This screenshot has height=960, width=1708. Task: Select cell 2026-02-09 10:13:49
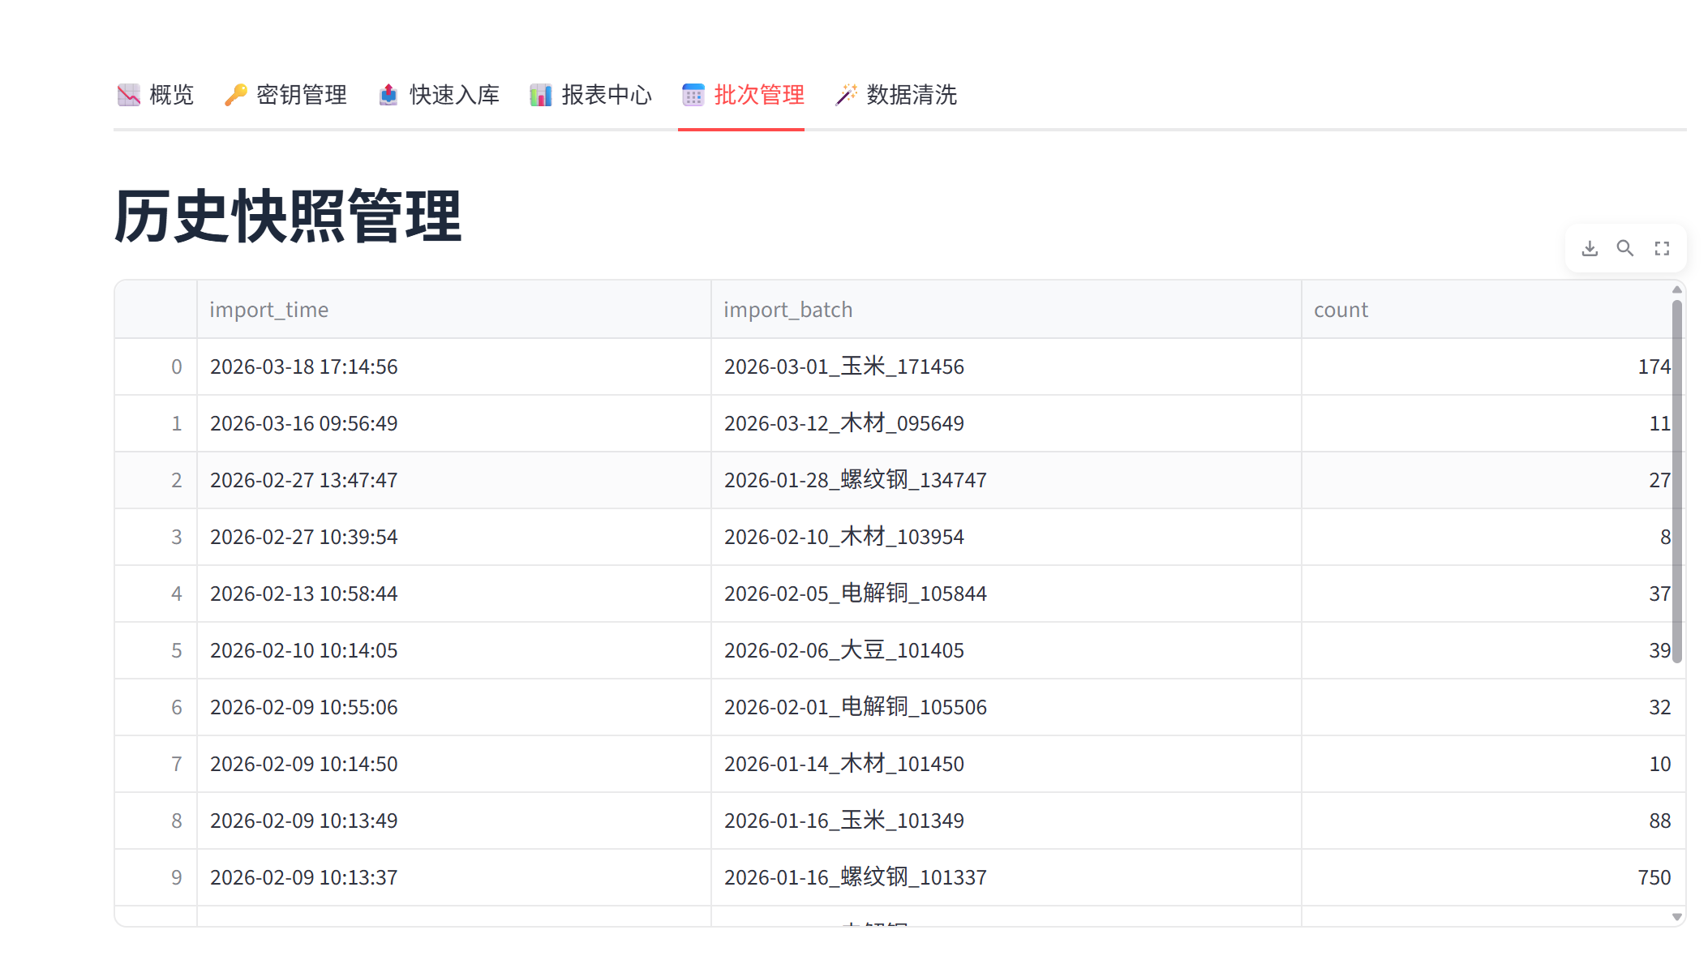coord(454,821)
